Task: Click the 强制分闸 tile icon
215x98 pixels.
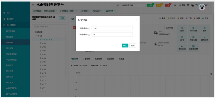Action: pyautogui.click(x=182, y=46)
